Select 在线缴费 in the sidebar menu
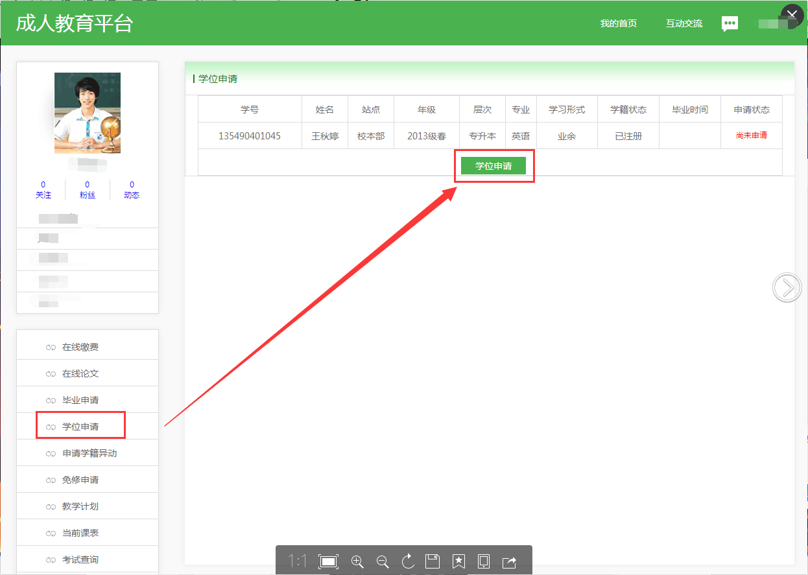The height and width of the screenshot is (575, 808). coord(80,347)
